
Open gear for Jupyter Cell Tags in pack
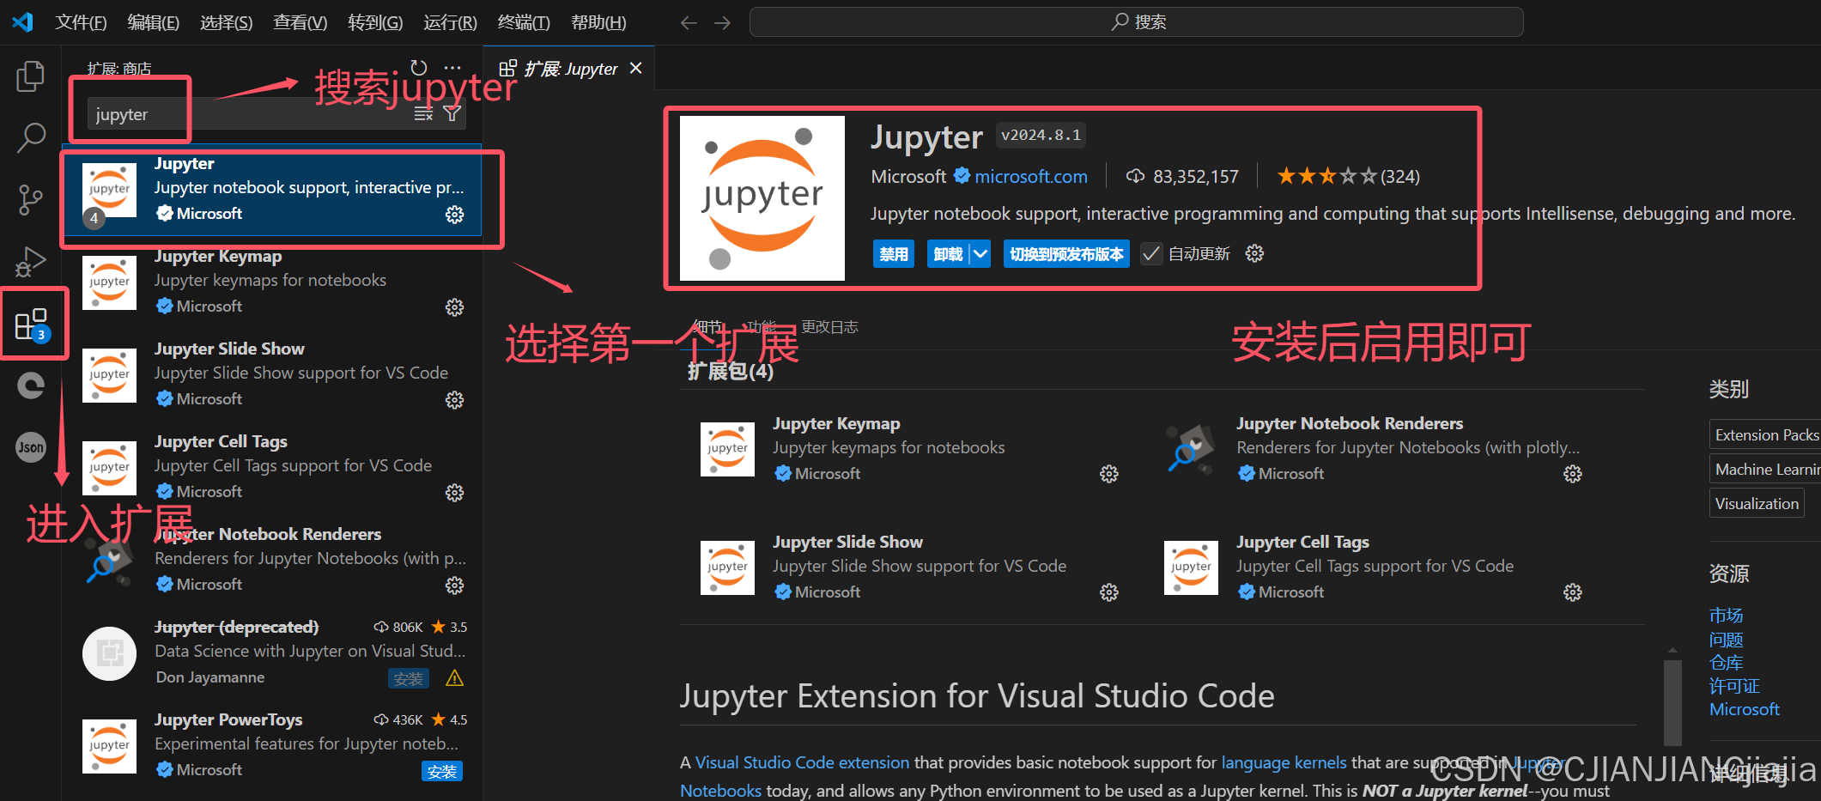pyautogui.click(x=1573, y=592)
